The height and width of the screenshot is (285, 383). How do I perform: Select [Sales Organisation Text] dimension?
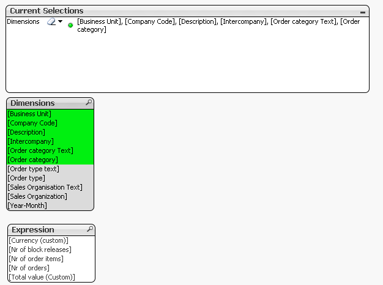[50, 187]
